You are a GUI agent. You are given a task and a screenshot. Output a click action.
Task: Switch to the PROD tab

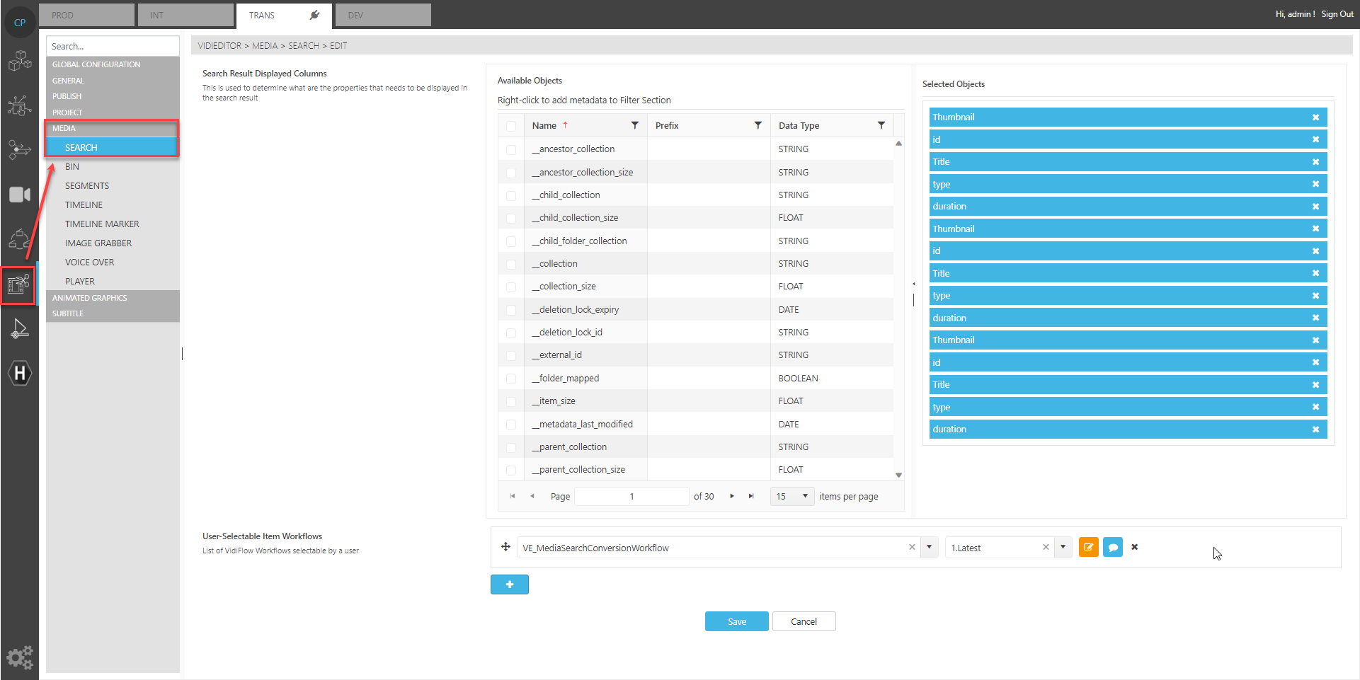[x=86, y=15]
